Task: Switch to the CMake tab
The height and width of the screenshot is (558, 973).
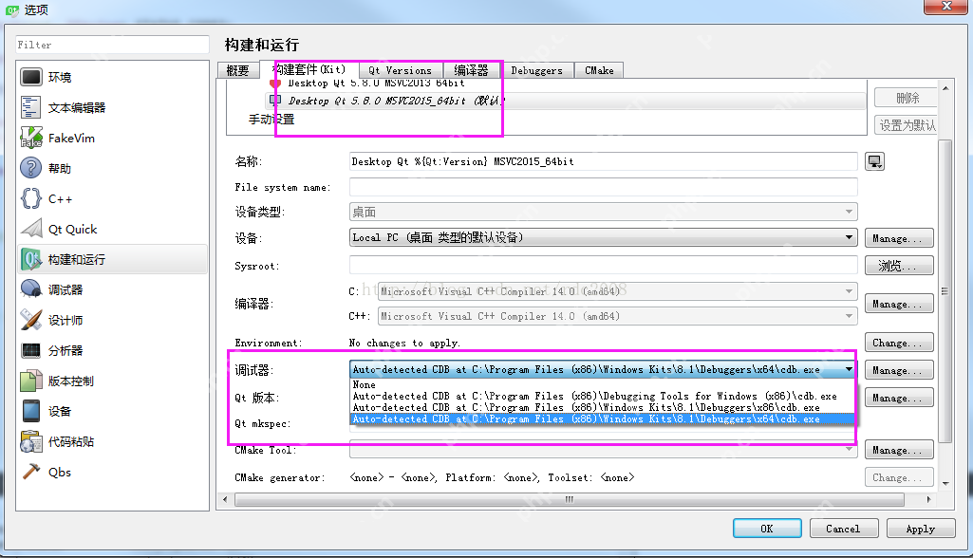Action: point(599,71)
